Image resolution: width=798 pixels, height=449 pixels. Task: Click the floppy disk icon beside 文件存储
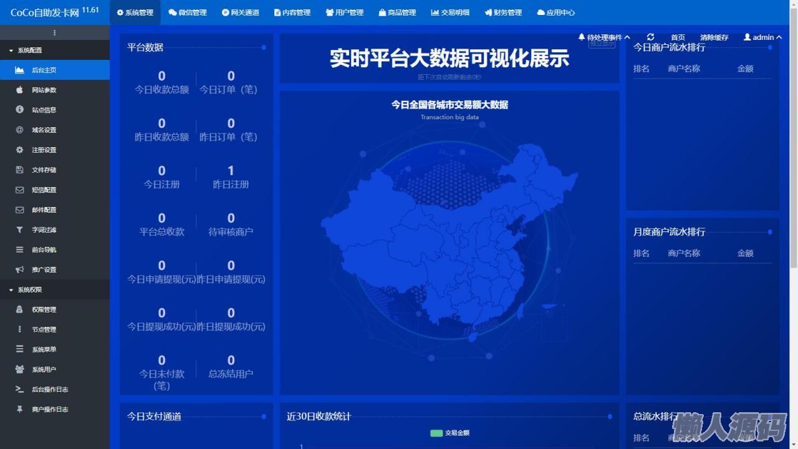[x=19, y=170]
